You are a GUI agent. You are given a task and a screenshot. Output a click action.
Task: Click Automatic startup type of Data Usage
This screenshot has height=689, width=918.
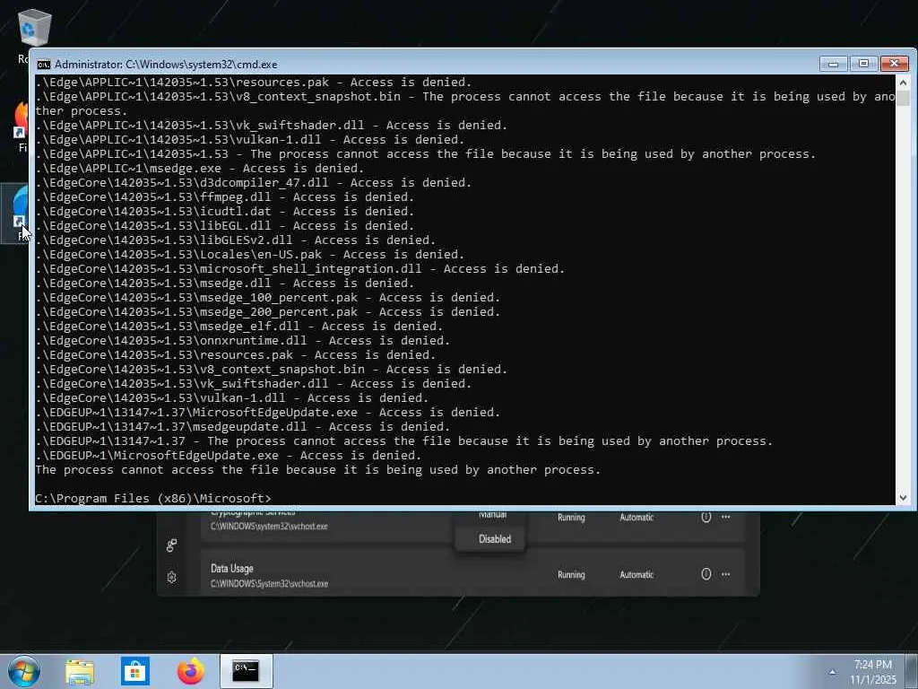[637, 575]
